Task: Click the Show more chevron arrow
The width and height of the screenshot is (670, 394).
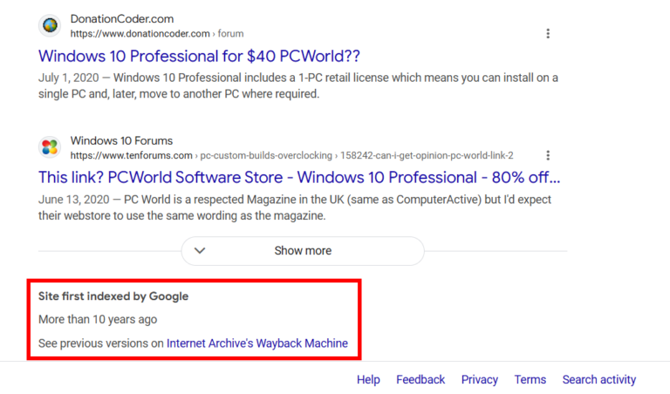Action: tap(200, 250)
